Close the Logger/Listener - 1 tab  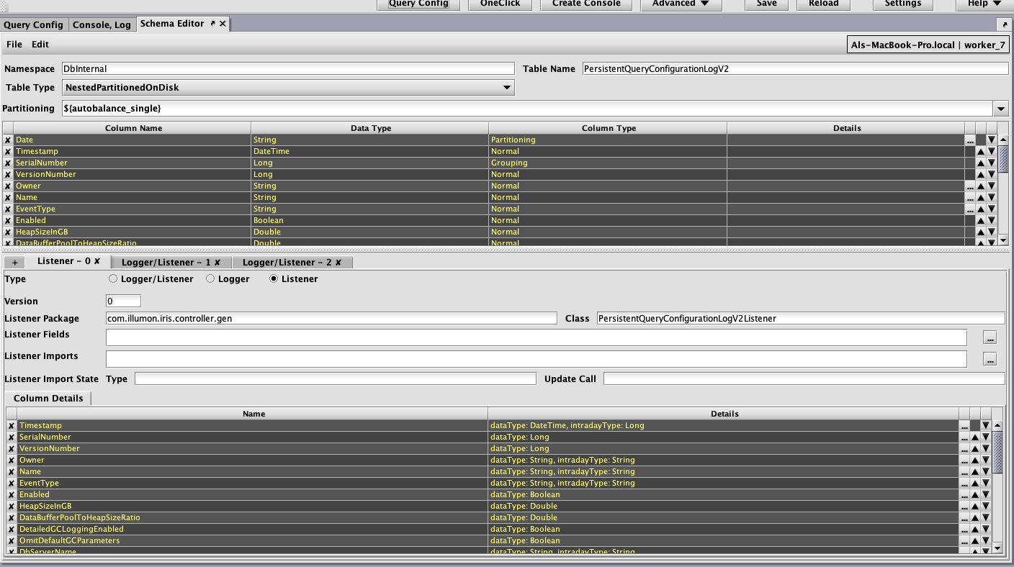click(x=217, y=263)
